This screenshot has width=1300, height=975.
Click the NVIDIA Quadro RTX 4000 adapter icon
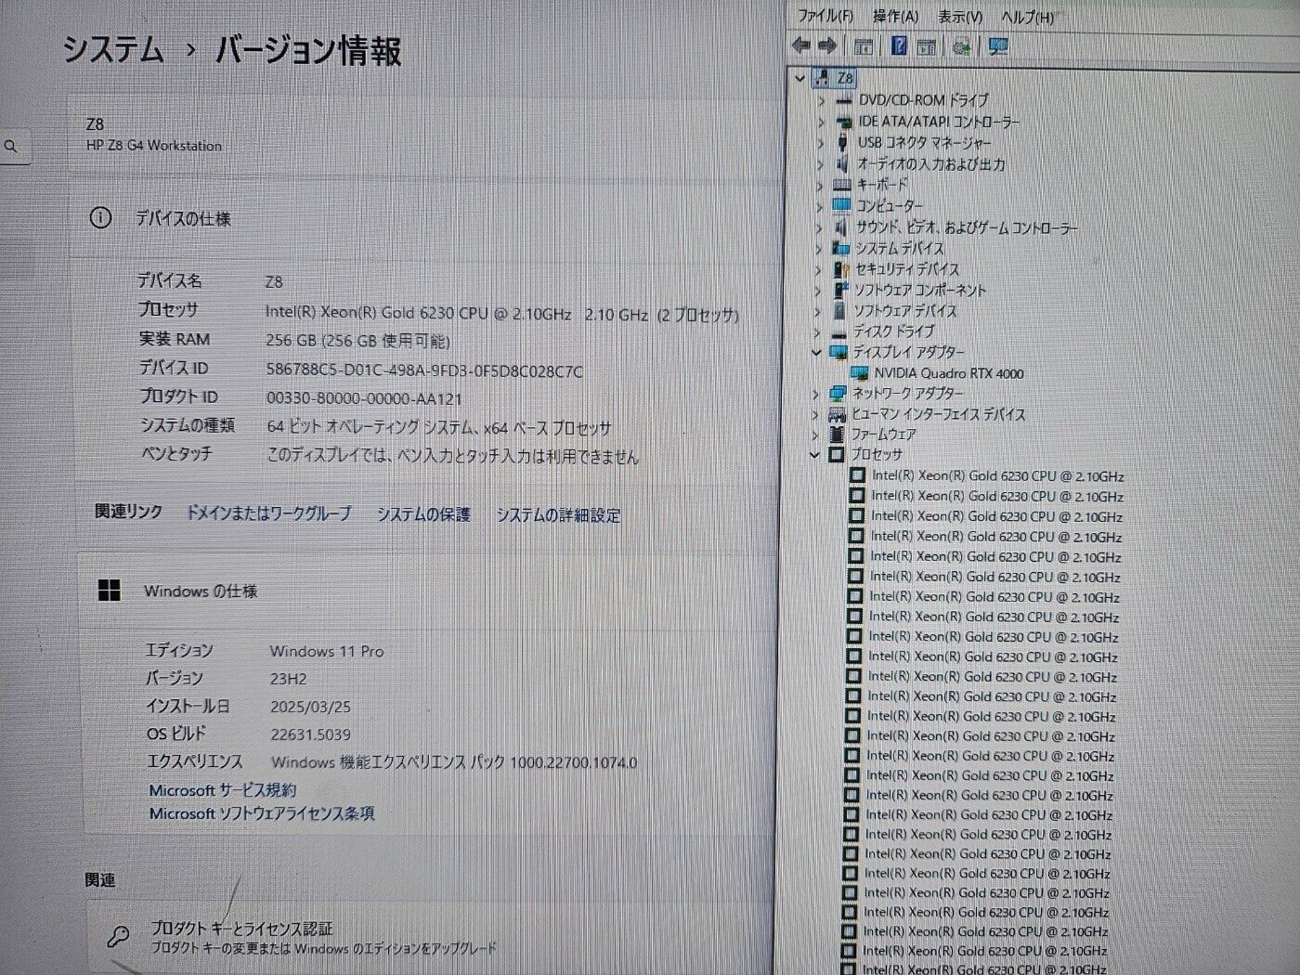click(x=859, y=373)
